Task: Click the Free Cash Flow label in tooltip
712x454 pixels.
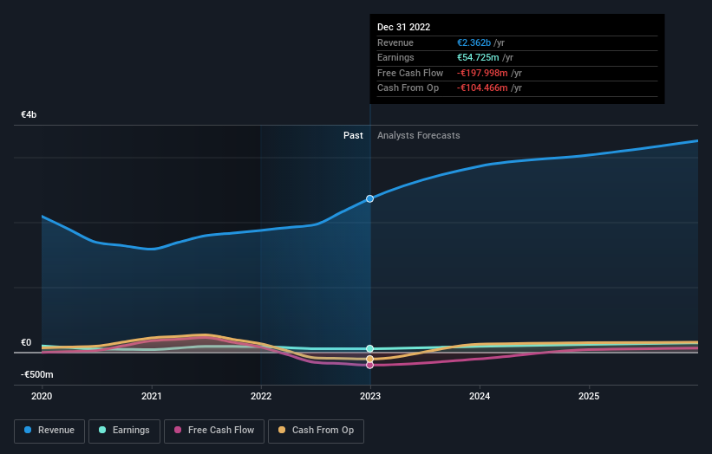Action: 410,73
